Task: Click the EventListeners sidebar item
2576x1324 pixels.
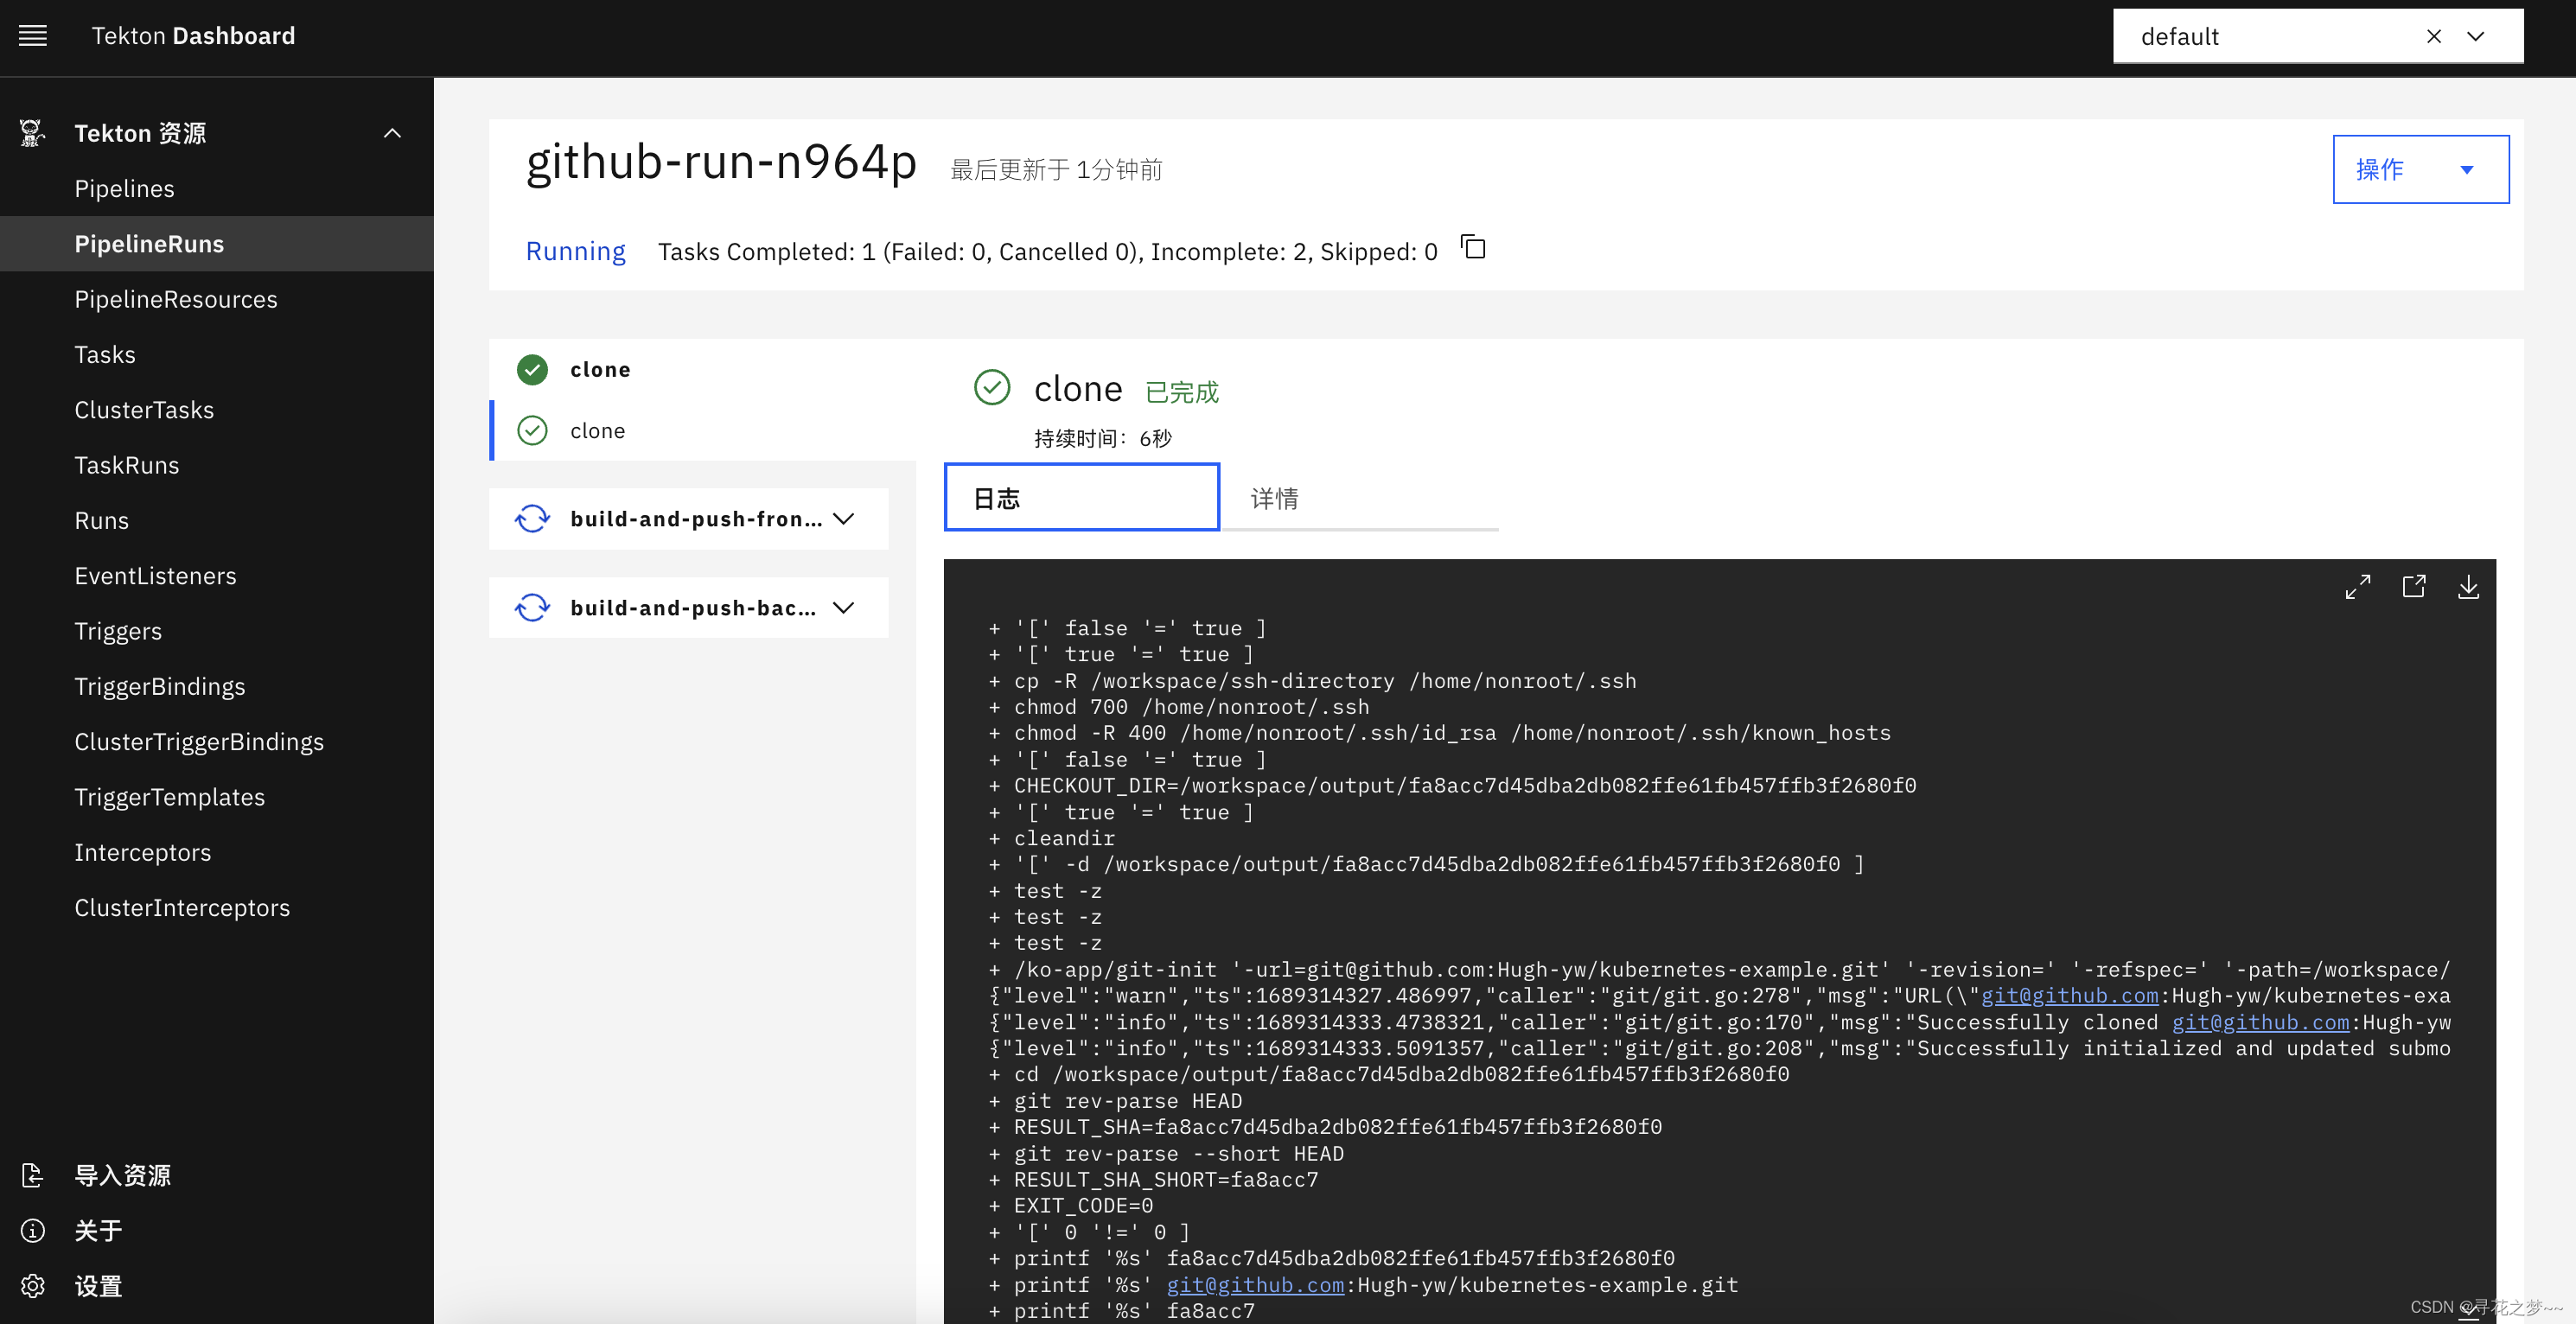Action: click(x=156, y=574)
